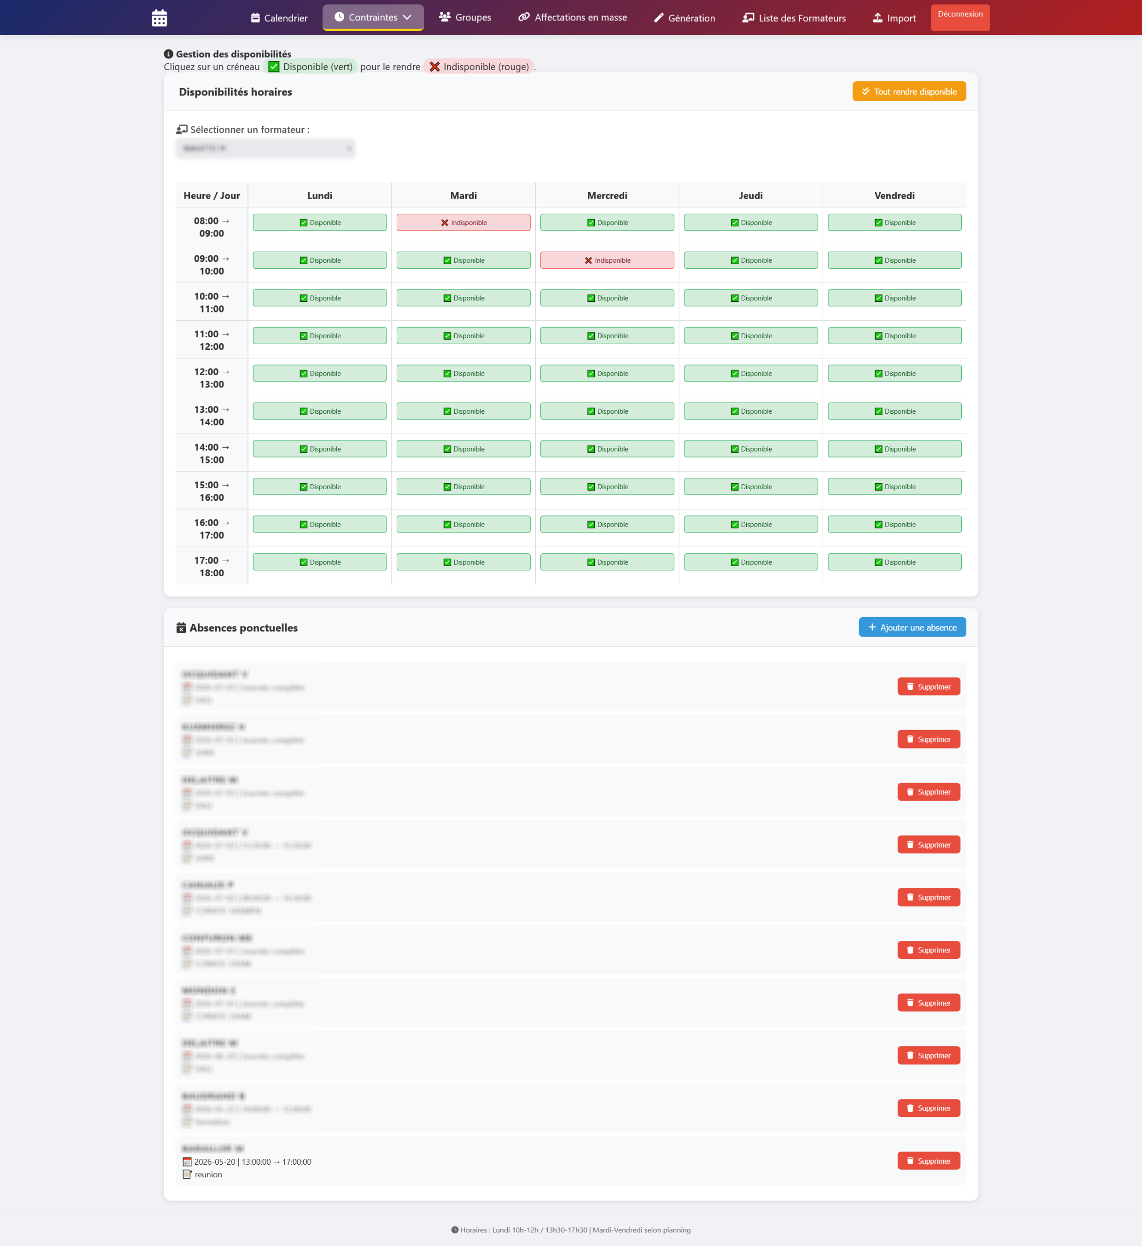Click Tout rendre disponible button
Viewport: 1142px width, 1246px height.
(909, 92)
